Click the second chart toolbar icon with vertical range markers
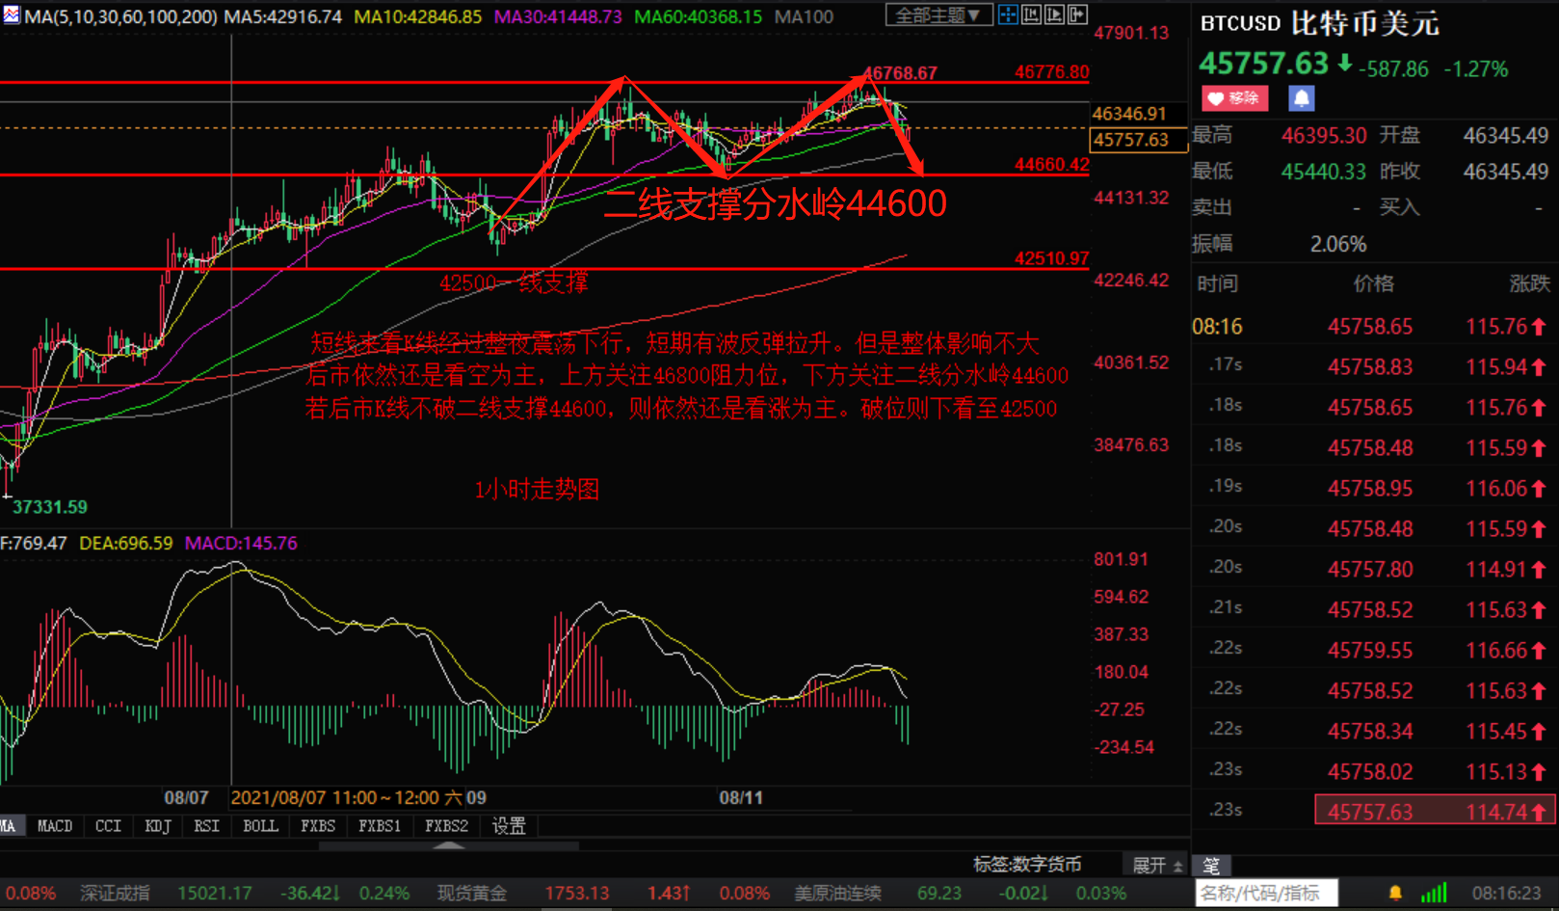This screenshot has width=1559, height=911. (1031, 14)
